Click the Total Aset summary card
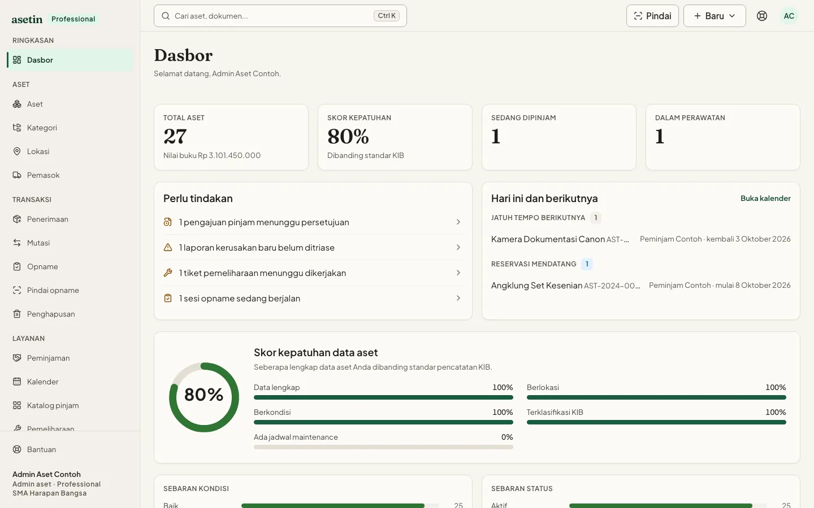814x508 pixels. click(x=231, y=137)
